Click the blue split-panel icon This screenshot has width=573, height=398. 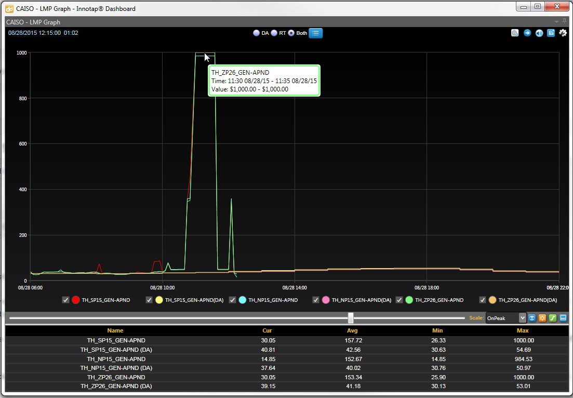(563, 318)
